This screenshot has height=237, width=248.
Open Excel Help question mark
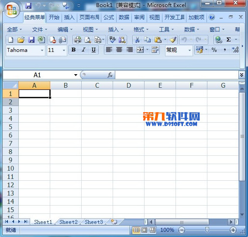point(212,17)
